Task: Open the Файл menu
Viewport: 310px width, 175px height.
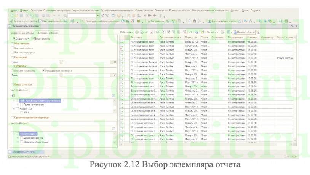Action: tap(14, 10)
